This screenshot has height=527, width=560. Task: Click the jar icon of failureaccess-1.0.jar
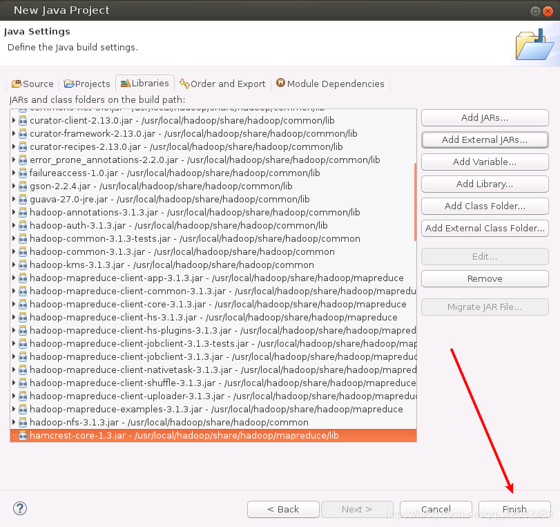[23, 173]
